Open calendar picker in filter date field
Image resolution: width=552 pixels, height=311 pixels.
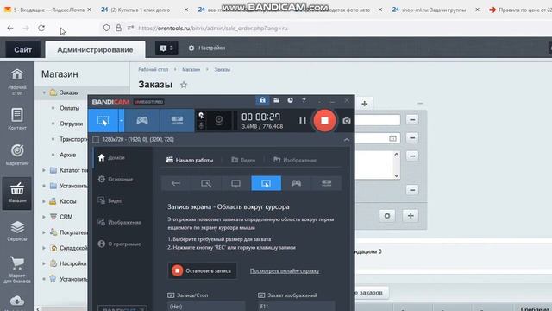392,138
